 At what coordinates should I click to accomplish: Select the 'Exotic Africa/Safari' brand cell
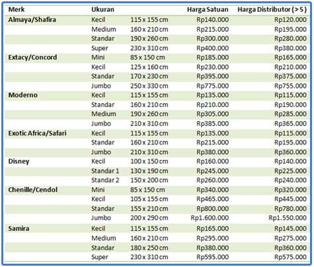click(37, 133)
